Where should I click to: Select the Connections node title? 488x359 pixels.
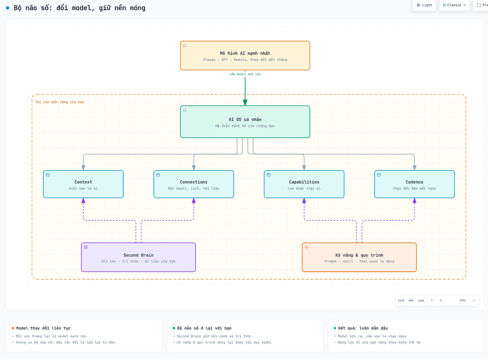(194, 182)
